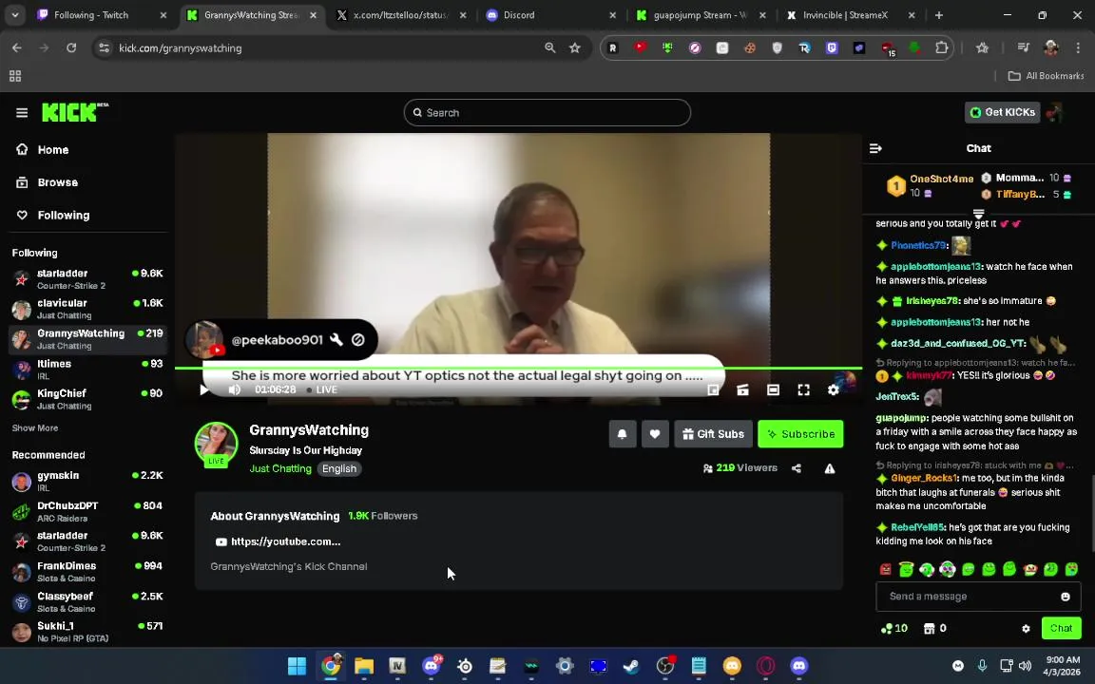Open gymskin recommended channel
1095x684 pixels.
coord(88,481)
